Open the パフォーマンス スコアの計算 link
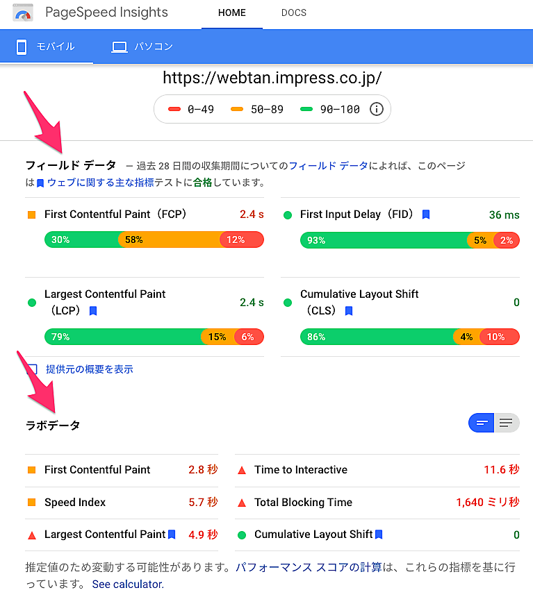Viewport: 533px width, 597px height. (x=309, y=567)
